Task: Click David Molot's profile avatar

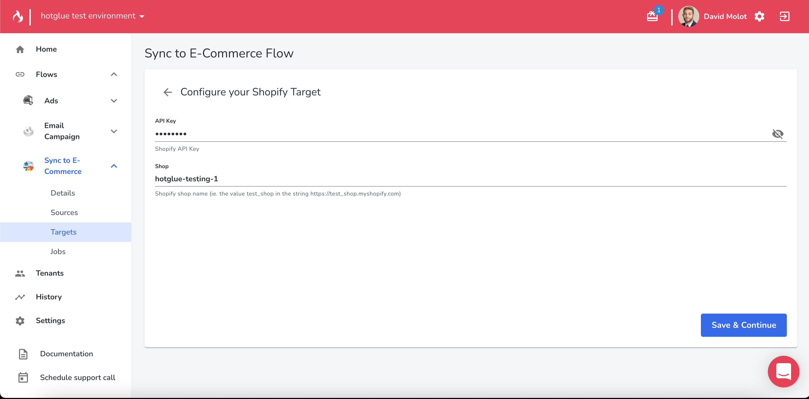Action: coord(688,16)
